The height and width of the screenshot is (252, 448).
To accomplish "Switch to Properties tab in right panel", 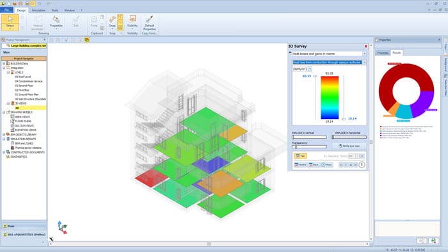I will point(383,53).
